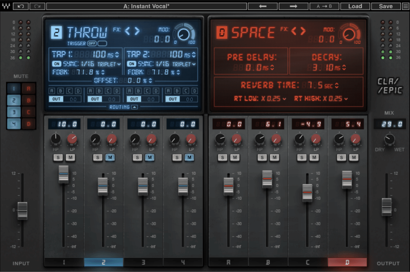Select the previous delay FX type on THROW
The width and height of the screenshot is (410, 272).
[x=128, y=31]
